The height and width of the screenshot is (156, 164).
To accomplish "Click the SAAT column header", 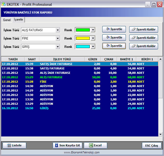I will click(32, 59).
